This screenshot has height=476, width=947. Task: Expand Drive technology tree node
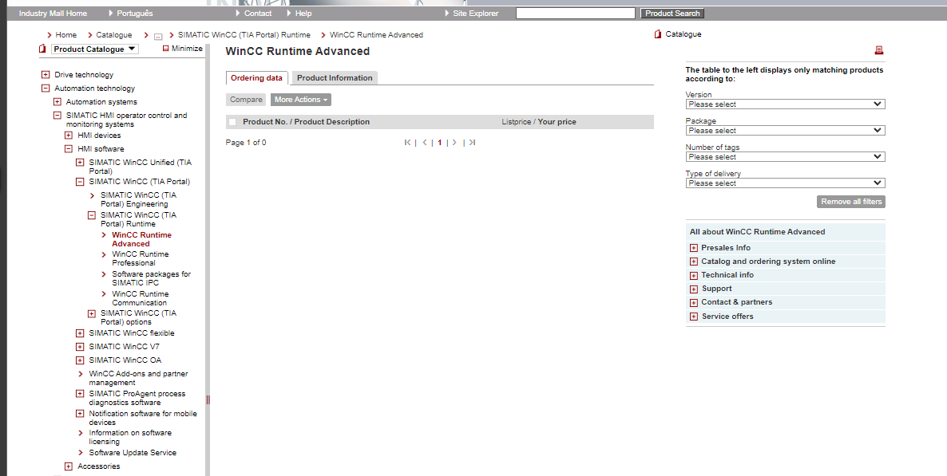(x=46, y=75)
